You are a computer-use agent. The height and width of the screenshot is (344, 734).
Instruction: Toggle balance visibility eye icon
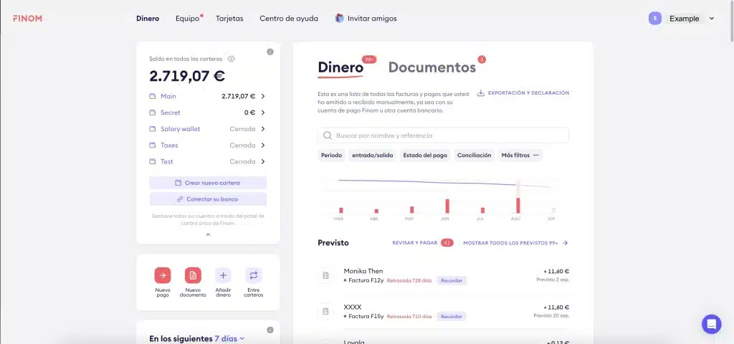(x=231, y=59)
